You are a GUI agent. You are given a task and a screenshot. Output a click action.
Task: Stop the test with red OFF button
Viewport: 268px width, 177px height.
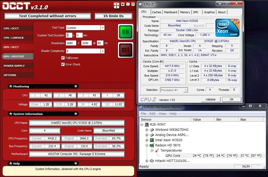126,50
